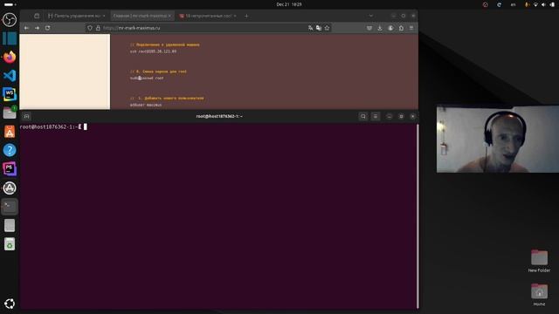Open the Help icon in the dock
The width and height of the screenshot is (559, 314).
tap(10, 150)
